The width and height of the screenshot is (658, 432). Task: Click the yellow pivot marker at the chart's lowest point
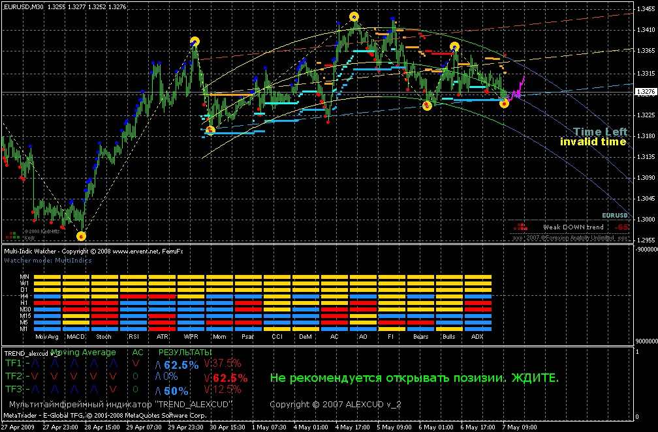pos(81,236)
